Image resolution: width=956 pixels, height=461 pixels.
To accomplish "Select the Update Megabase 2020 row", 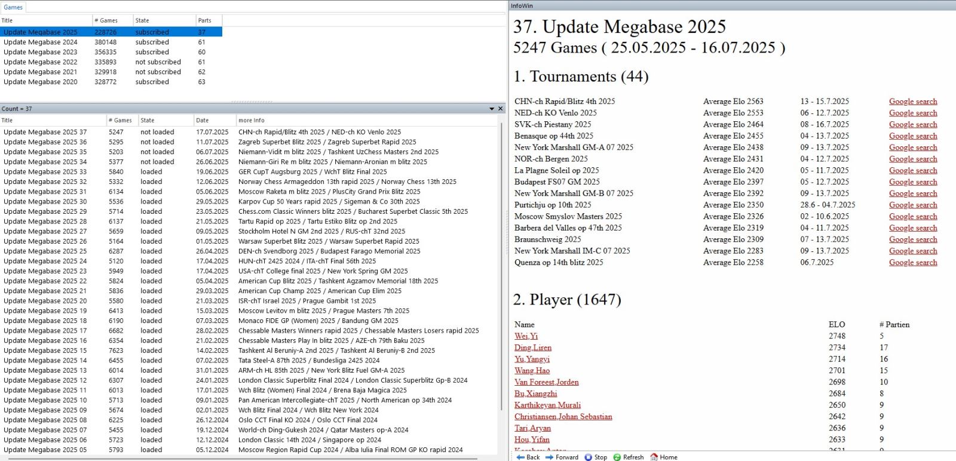I will coord(111,82).
